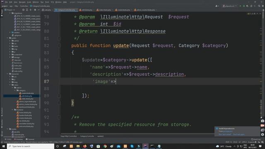Click Run 'npm install' link in notification
The image size is (265, 149).
click(x=224, y=134)
